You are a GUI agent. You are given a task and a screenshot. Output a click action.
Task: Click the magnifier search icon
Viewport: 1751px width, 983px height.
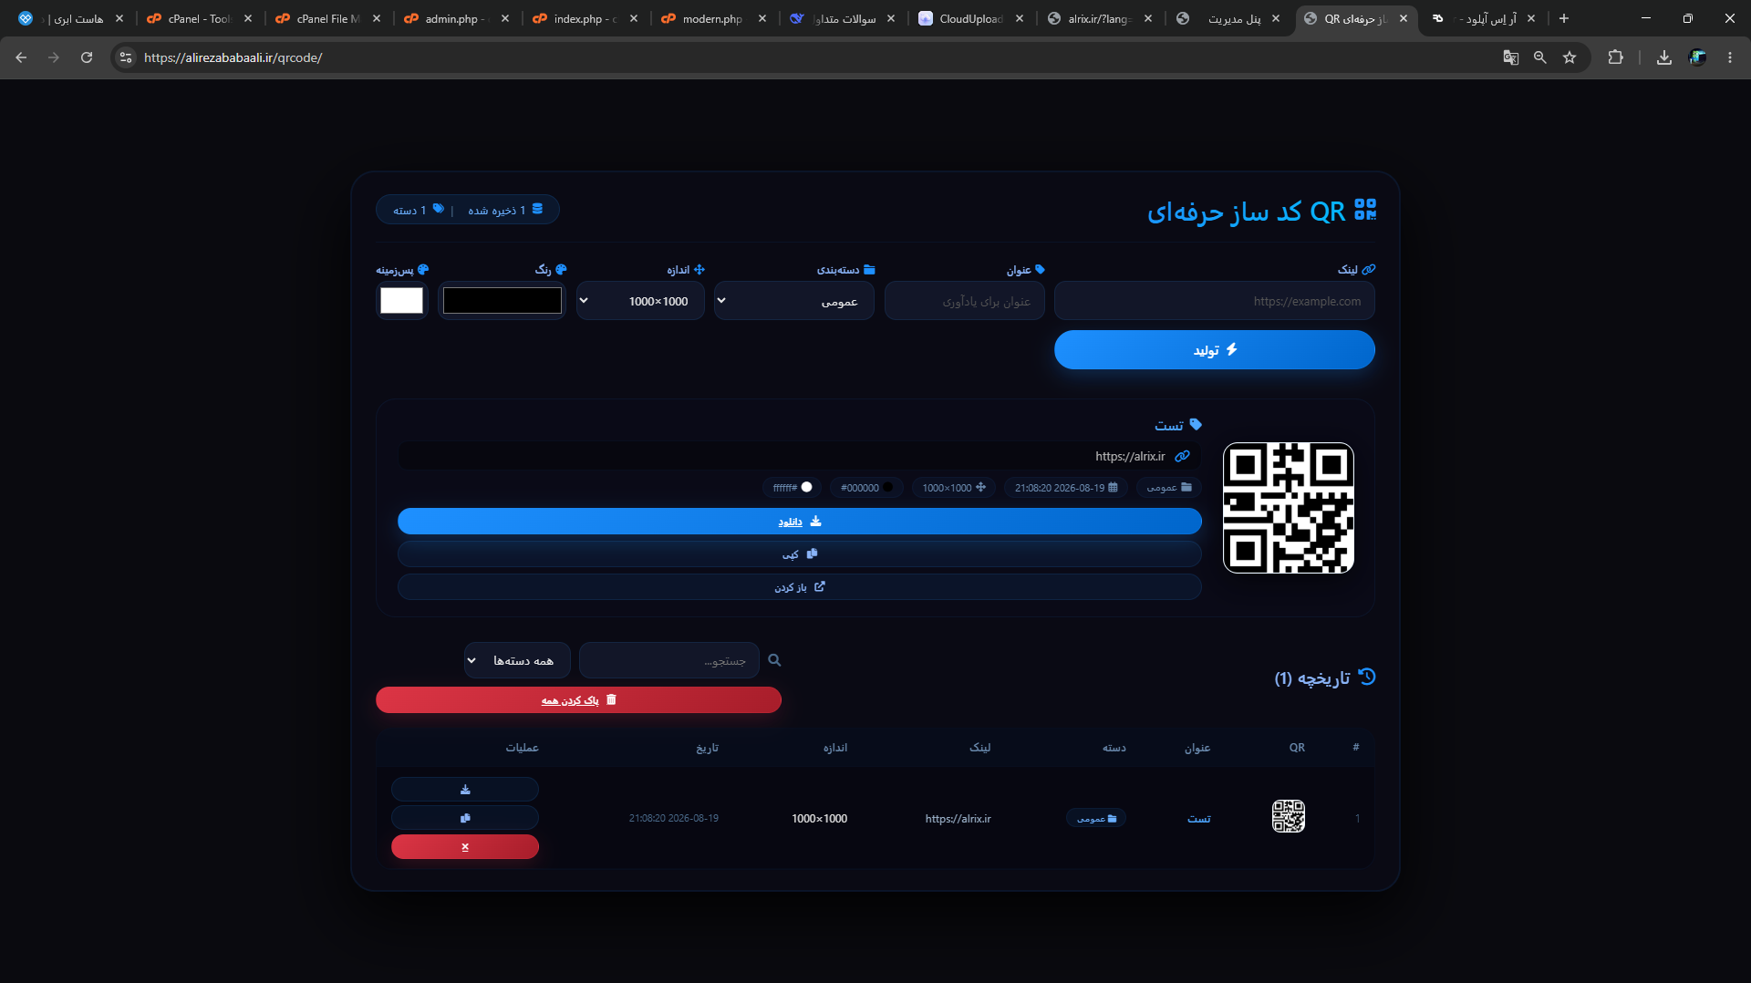tap(774, 660)
